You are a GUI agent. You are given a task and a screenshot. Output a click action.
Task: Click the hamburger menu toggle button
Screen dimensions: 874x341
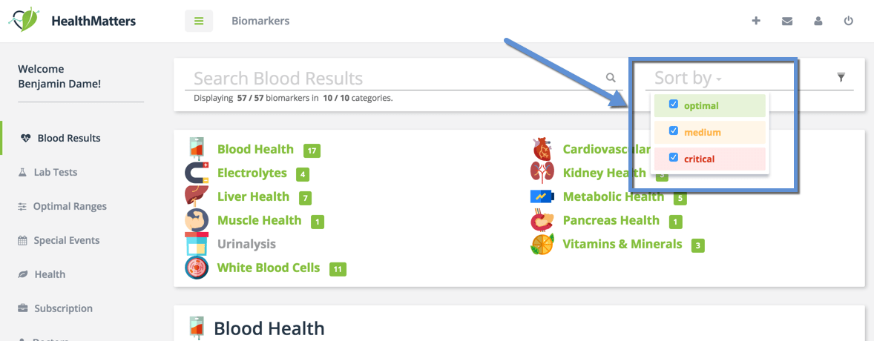click(199, 21)
